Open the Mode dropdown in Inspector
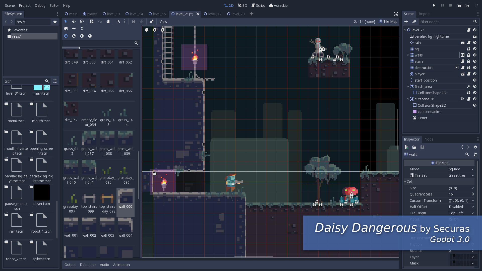 coord(460,169)
